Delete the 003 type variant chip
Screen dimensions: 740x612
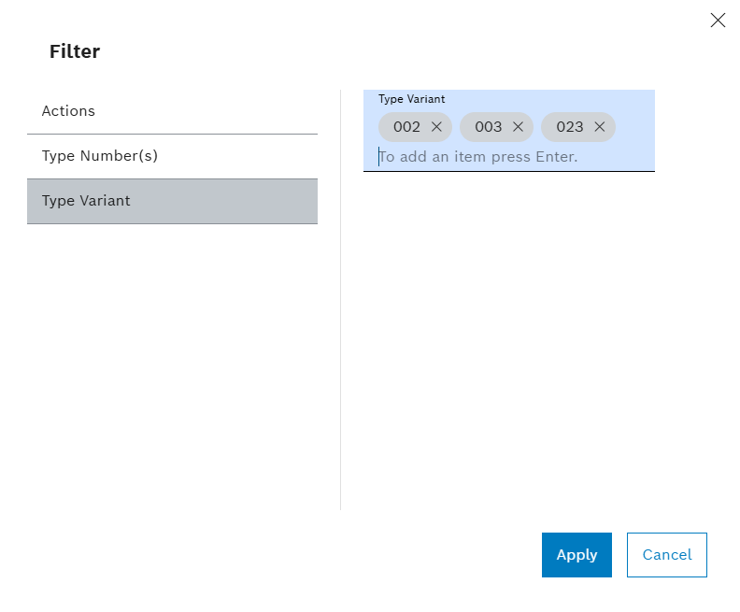tap(518, 127)
